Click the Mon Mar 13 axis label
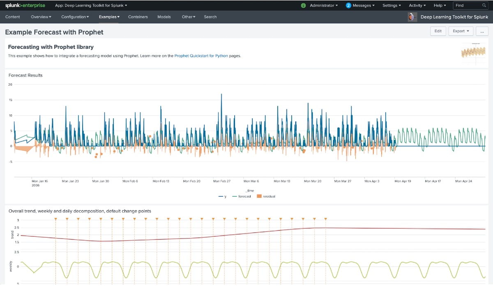Screen dimensions: 493x286 click(x=282, y=181)
